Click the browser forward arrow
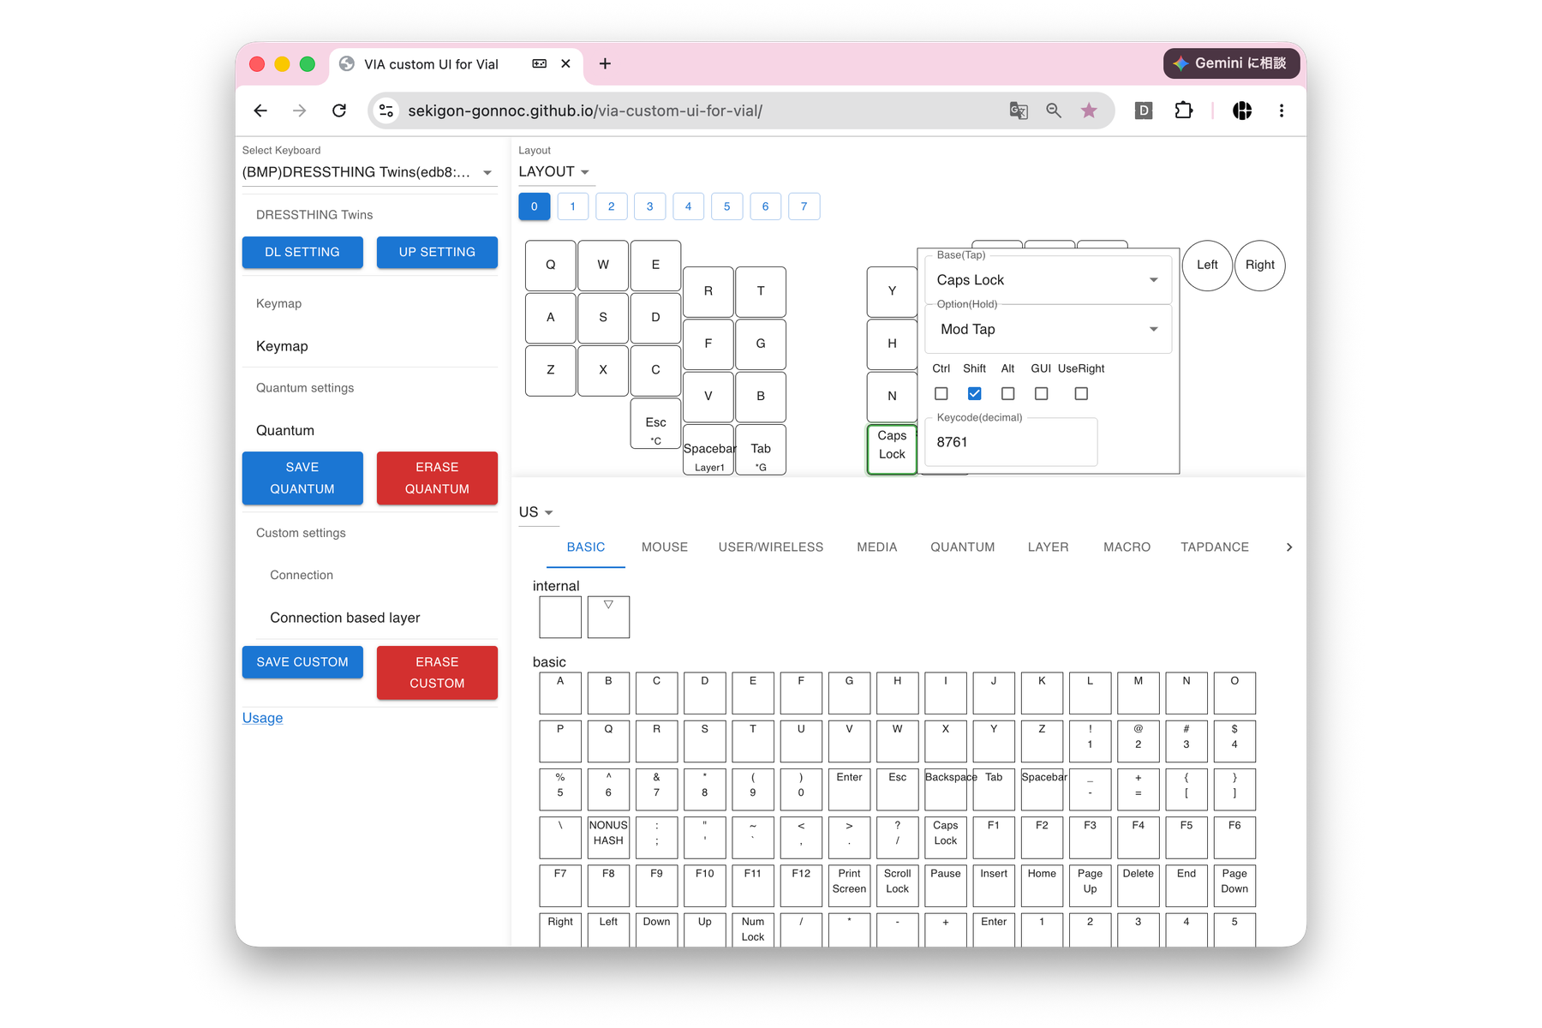Viewport: 1542px width, 1028px height. tap(299, 111)
